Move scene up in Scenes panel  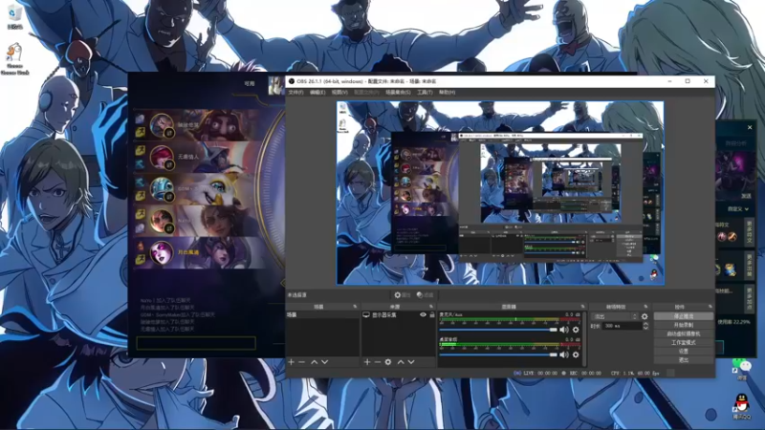click(315, 362)
